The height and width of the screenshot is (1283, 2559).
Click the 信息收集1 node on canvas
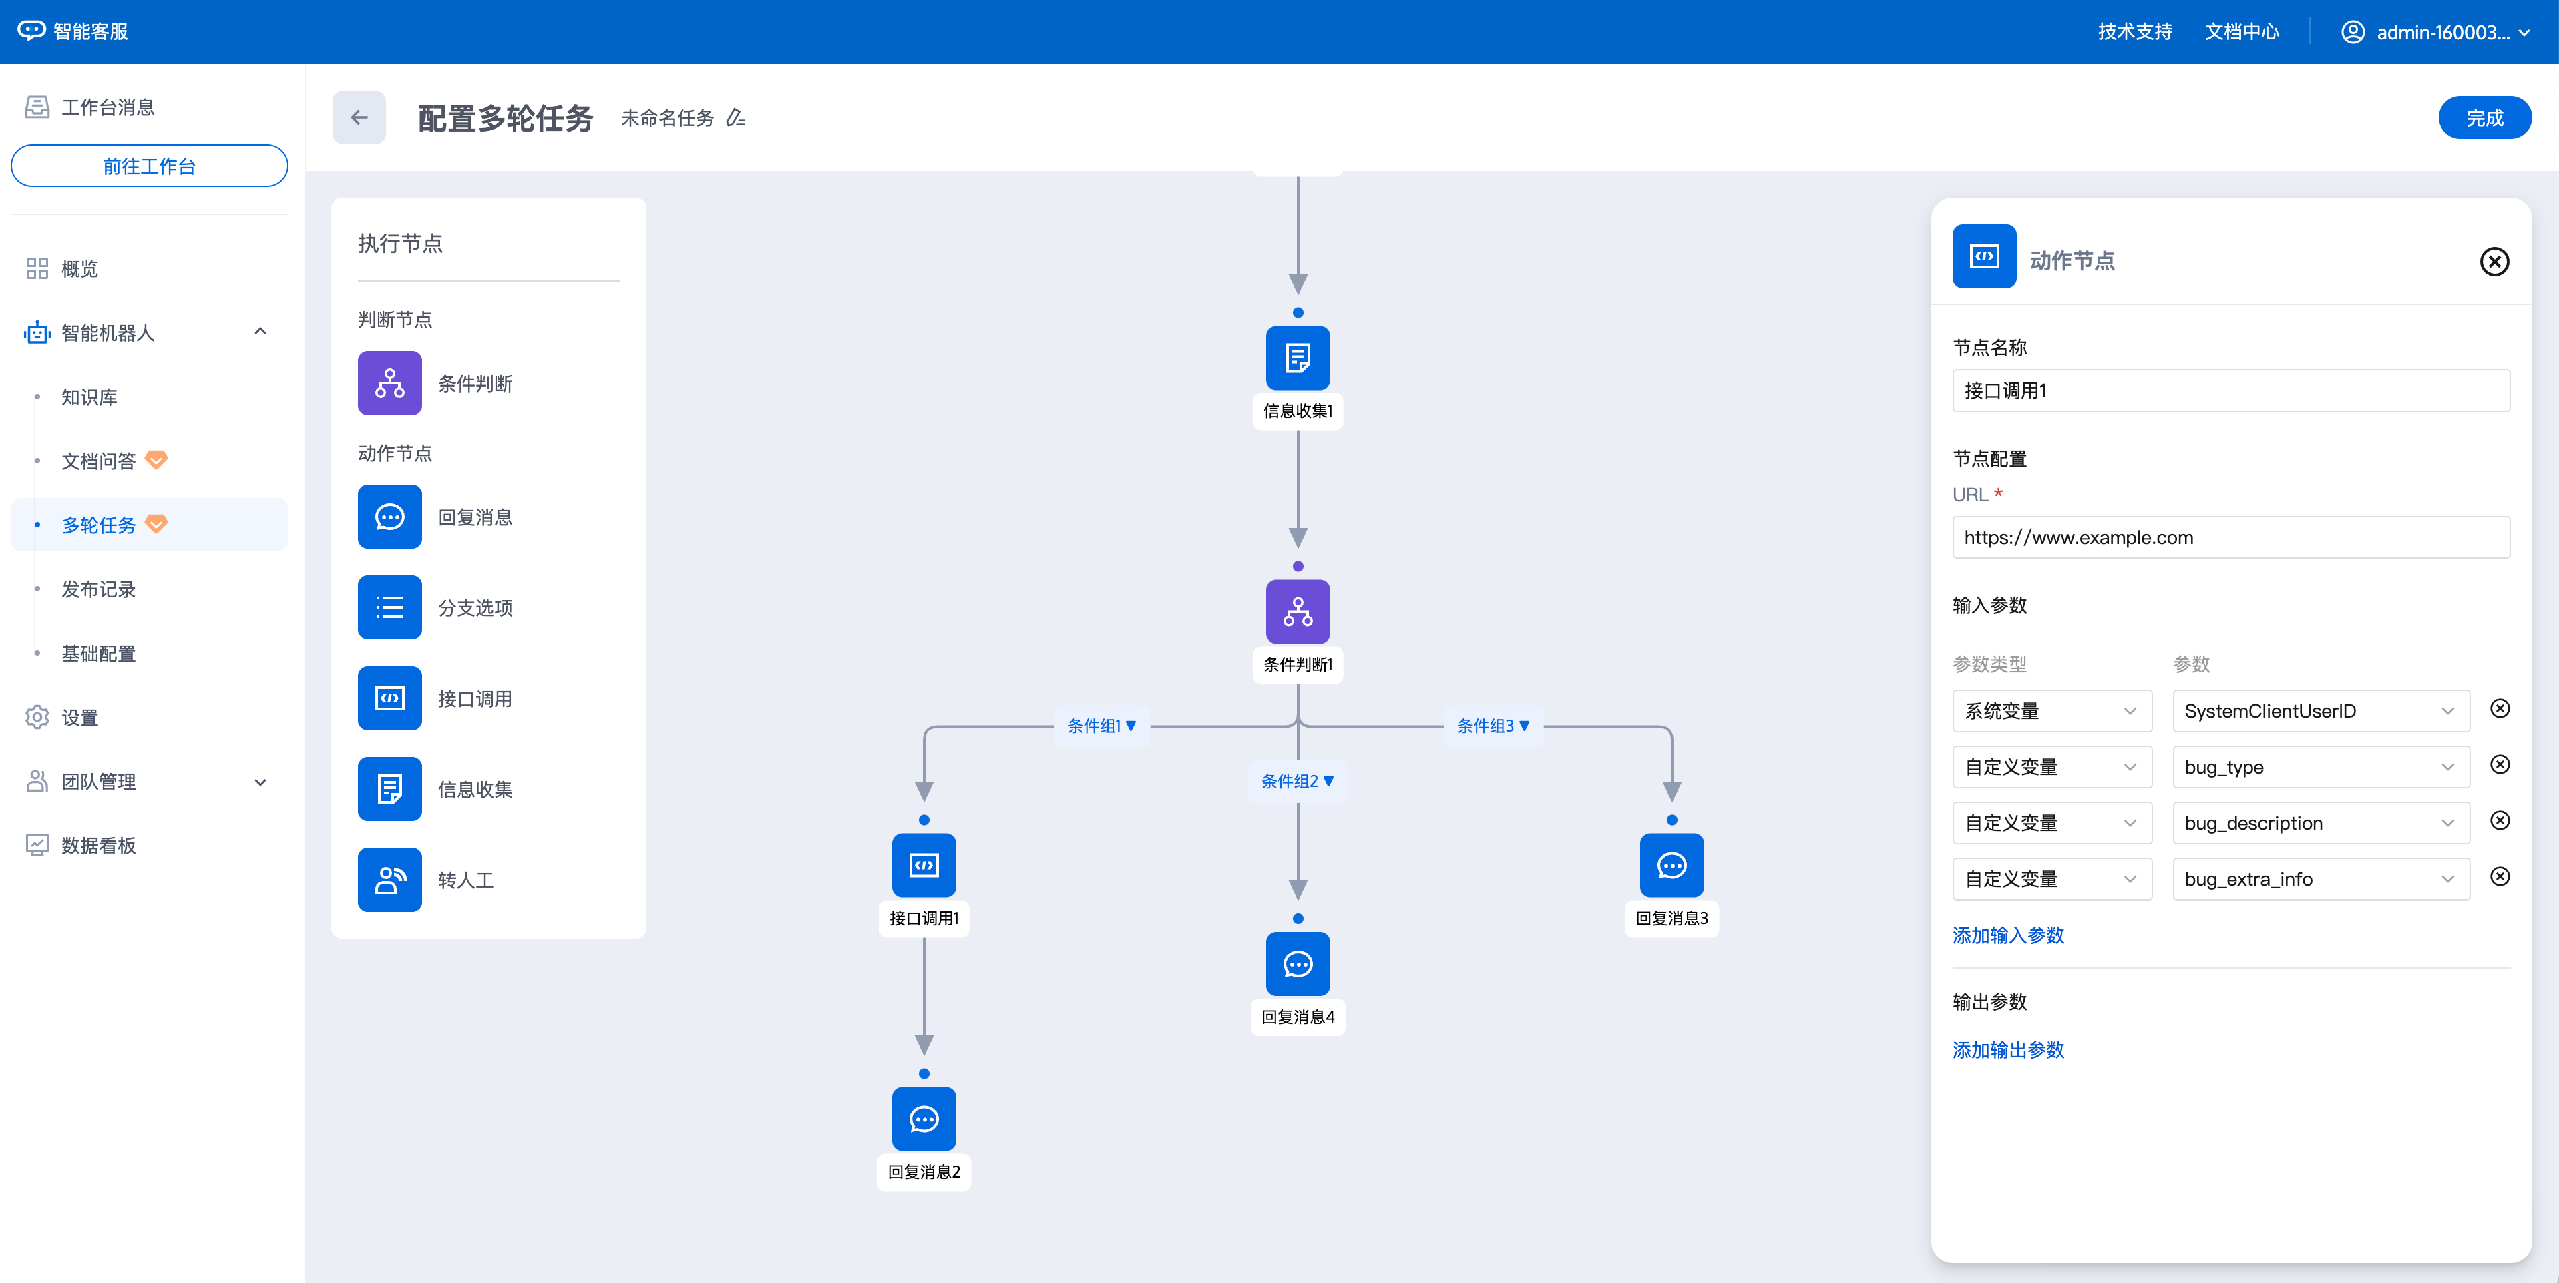click(x=1298, y=358)
